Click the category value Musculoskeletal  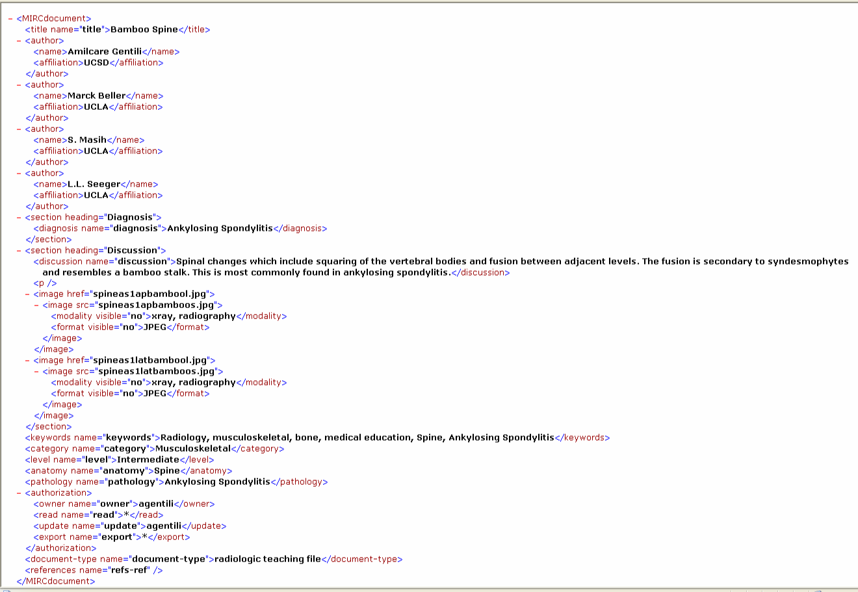pos(193,449)
